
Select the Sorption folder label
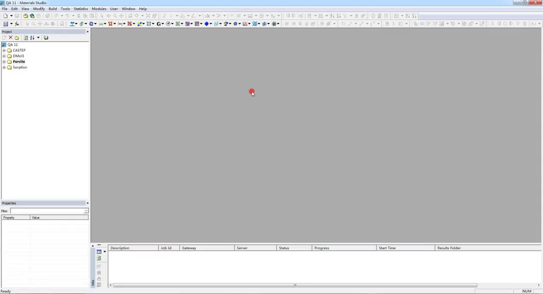click(20, 67)
